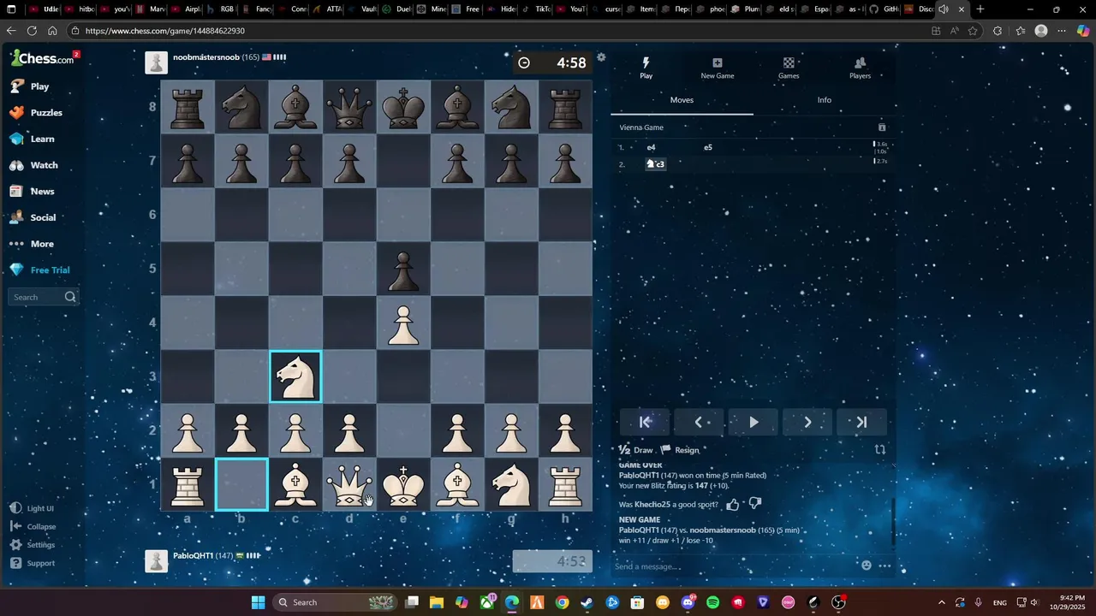Refresh the browser page
1096x616 pixels.
click(x=32, y=30)
